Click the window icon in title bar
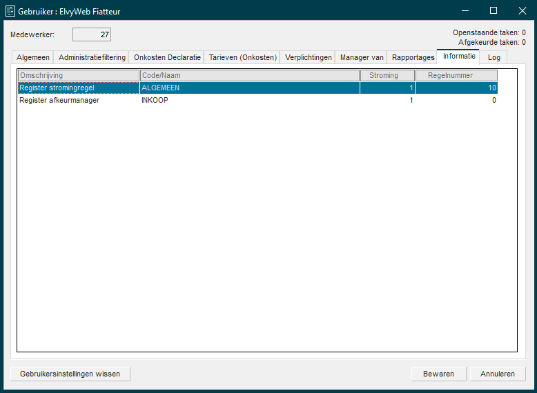This screenshot has height=393, width=537. [x=10, y=11]
